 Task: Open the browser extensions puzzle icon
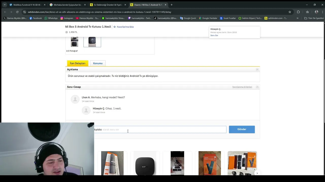click(298, 12)
